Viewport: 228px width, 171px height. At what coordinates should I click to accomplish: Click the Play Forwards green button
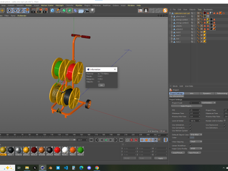click(106, 140)
